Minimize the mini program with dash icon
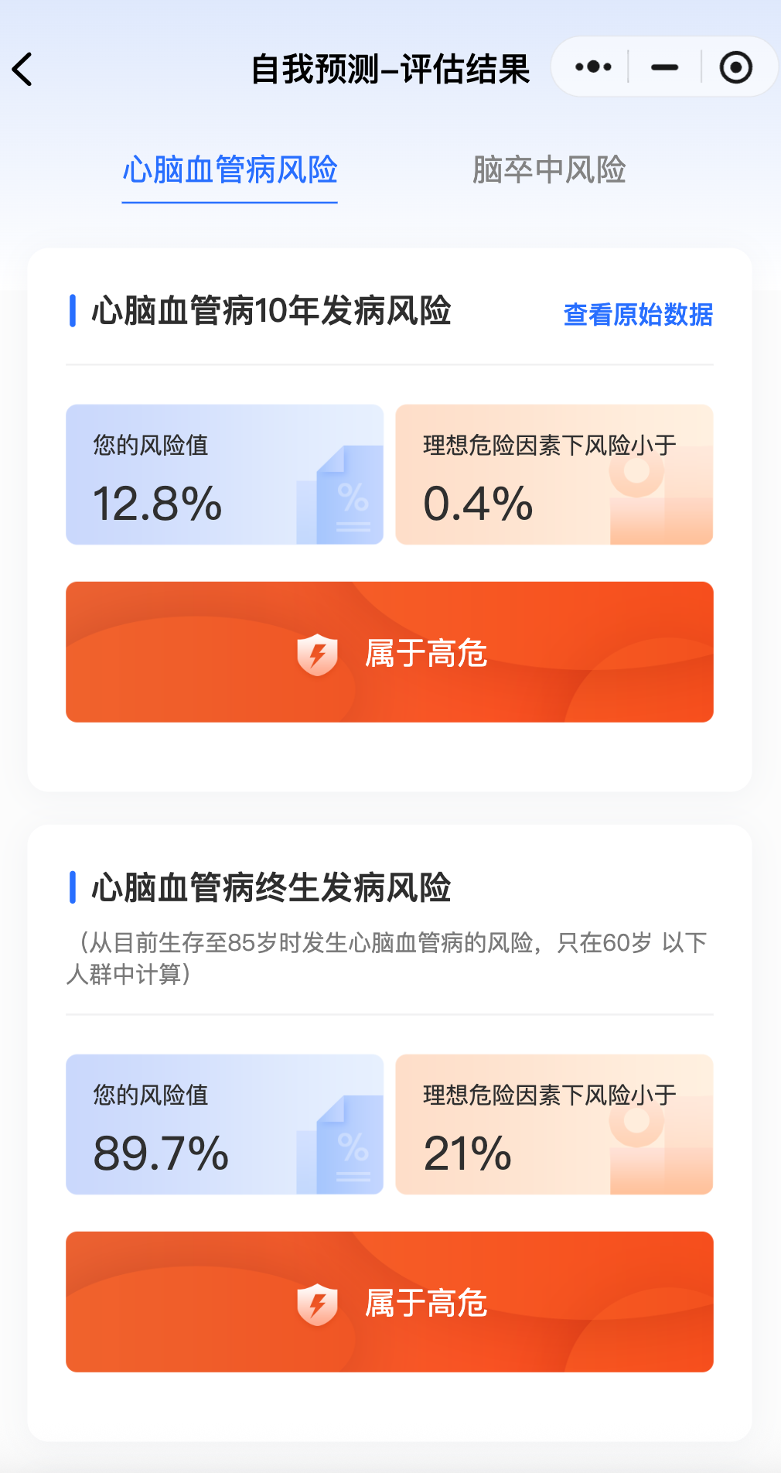Screen dimensions: 781x1473 (x=664, y=67)
